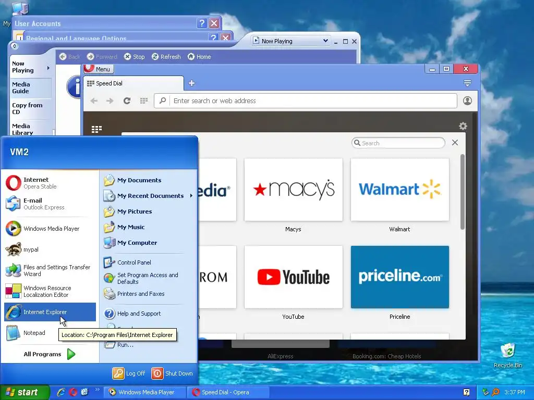Go forward in Opera
This screenshot has width=534, height=400.
(110, 101)
